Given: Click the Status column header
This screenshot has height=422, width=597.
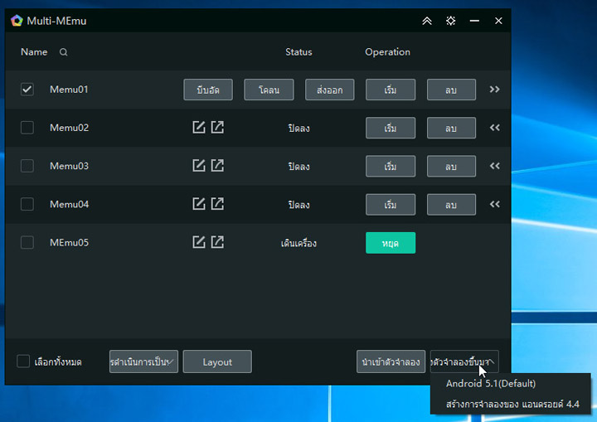Looking at the screenshot, I should 298,52.
